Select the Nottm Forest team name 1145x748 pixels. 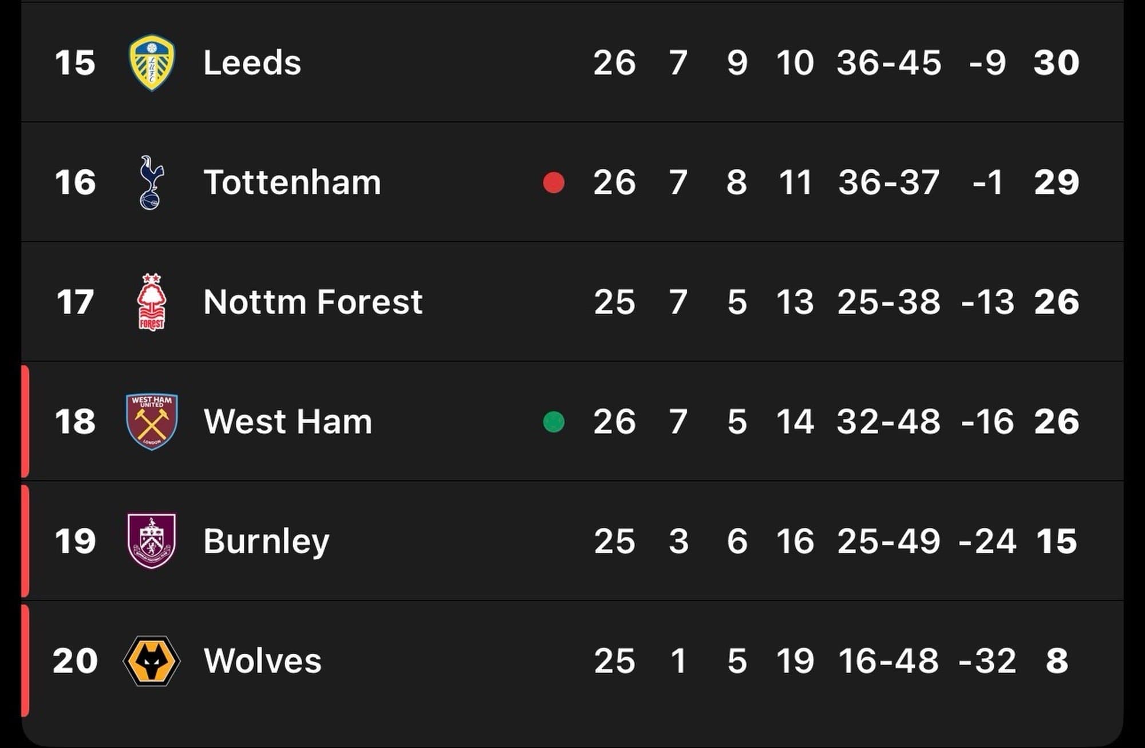pos(313,302)
